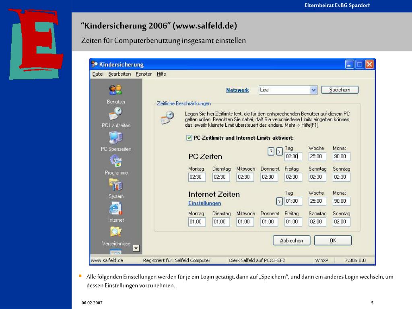Edit Internet Zeiten Donnerst. time field
Screen dimensions: 412x309
(x=269, y=222)
